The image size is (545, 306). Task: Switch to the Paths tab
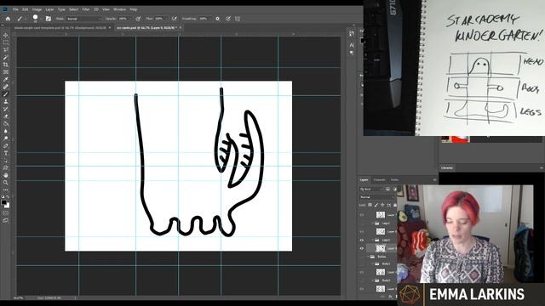click(394, 179)
